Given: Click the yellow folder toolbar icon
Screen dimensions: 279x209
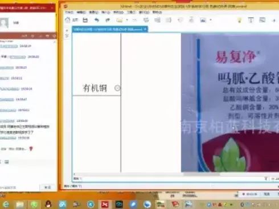Looking at the screenshot, I should tap(120, 20).
